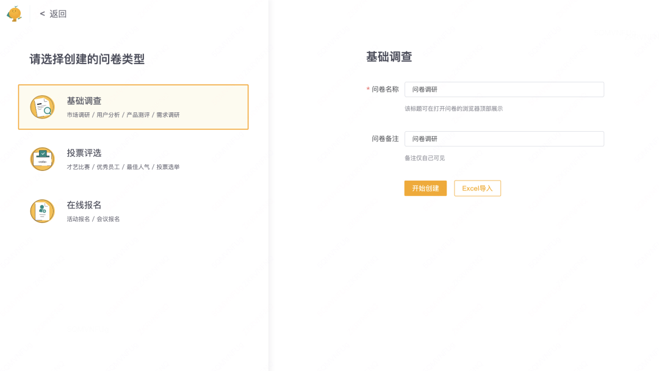Screen dimensions: 659x371
Task: Choose the 投票评选 questionnaire type title
Action: (84, 153)
